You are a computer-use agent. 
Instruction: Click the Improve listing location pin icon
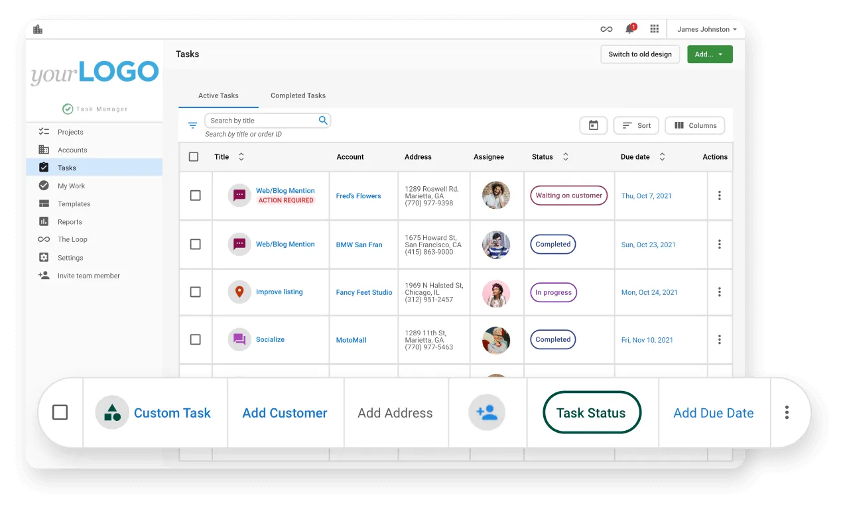(239, 292)
